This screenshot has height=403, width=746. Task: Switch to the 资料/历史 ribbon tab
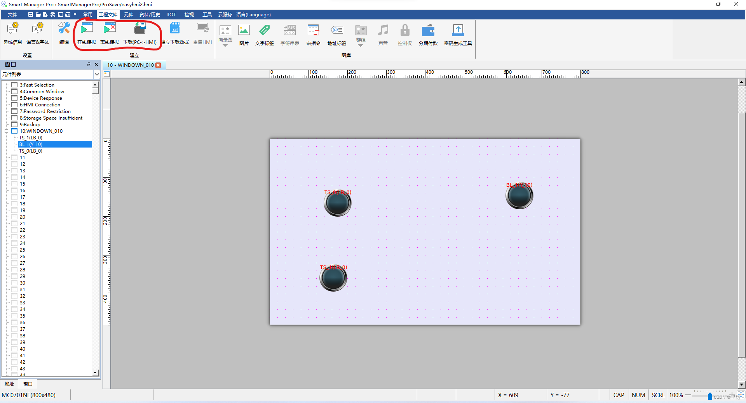click(150, 15)
